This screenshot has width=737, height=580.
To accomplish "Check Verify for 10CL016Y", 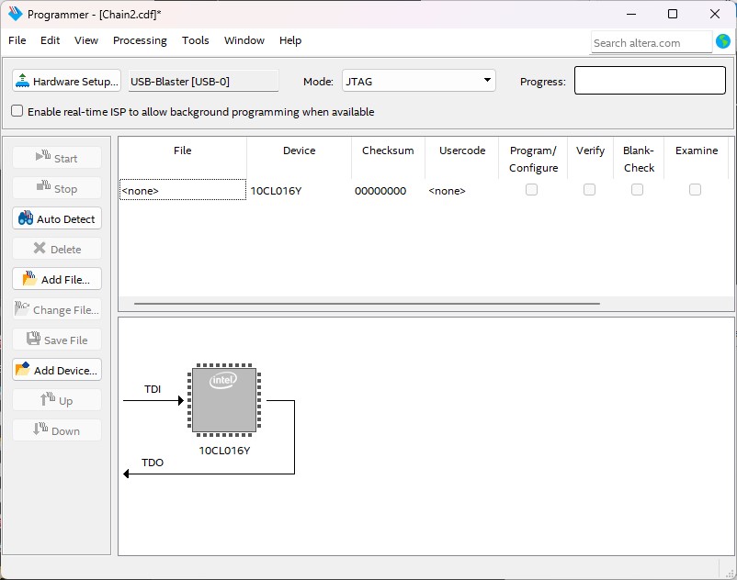I will pyautogui.click(x=589, y=190).
